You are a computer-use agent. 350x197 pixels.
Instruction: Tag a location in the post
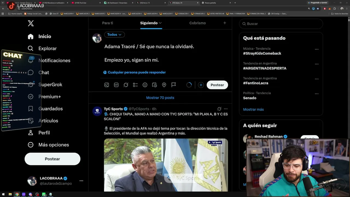point(164,85)
